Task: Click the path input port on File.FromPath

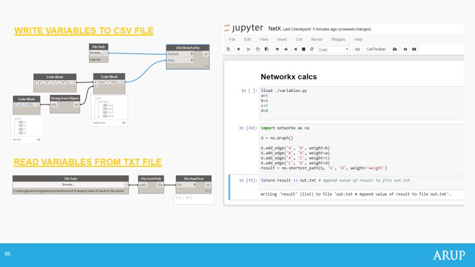Action: 143,185
